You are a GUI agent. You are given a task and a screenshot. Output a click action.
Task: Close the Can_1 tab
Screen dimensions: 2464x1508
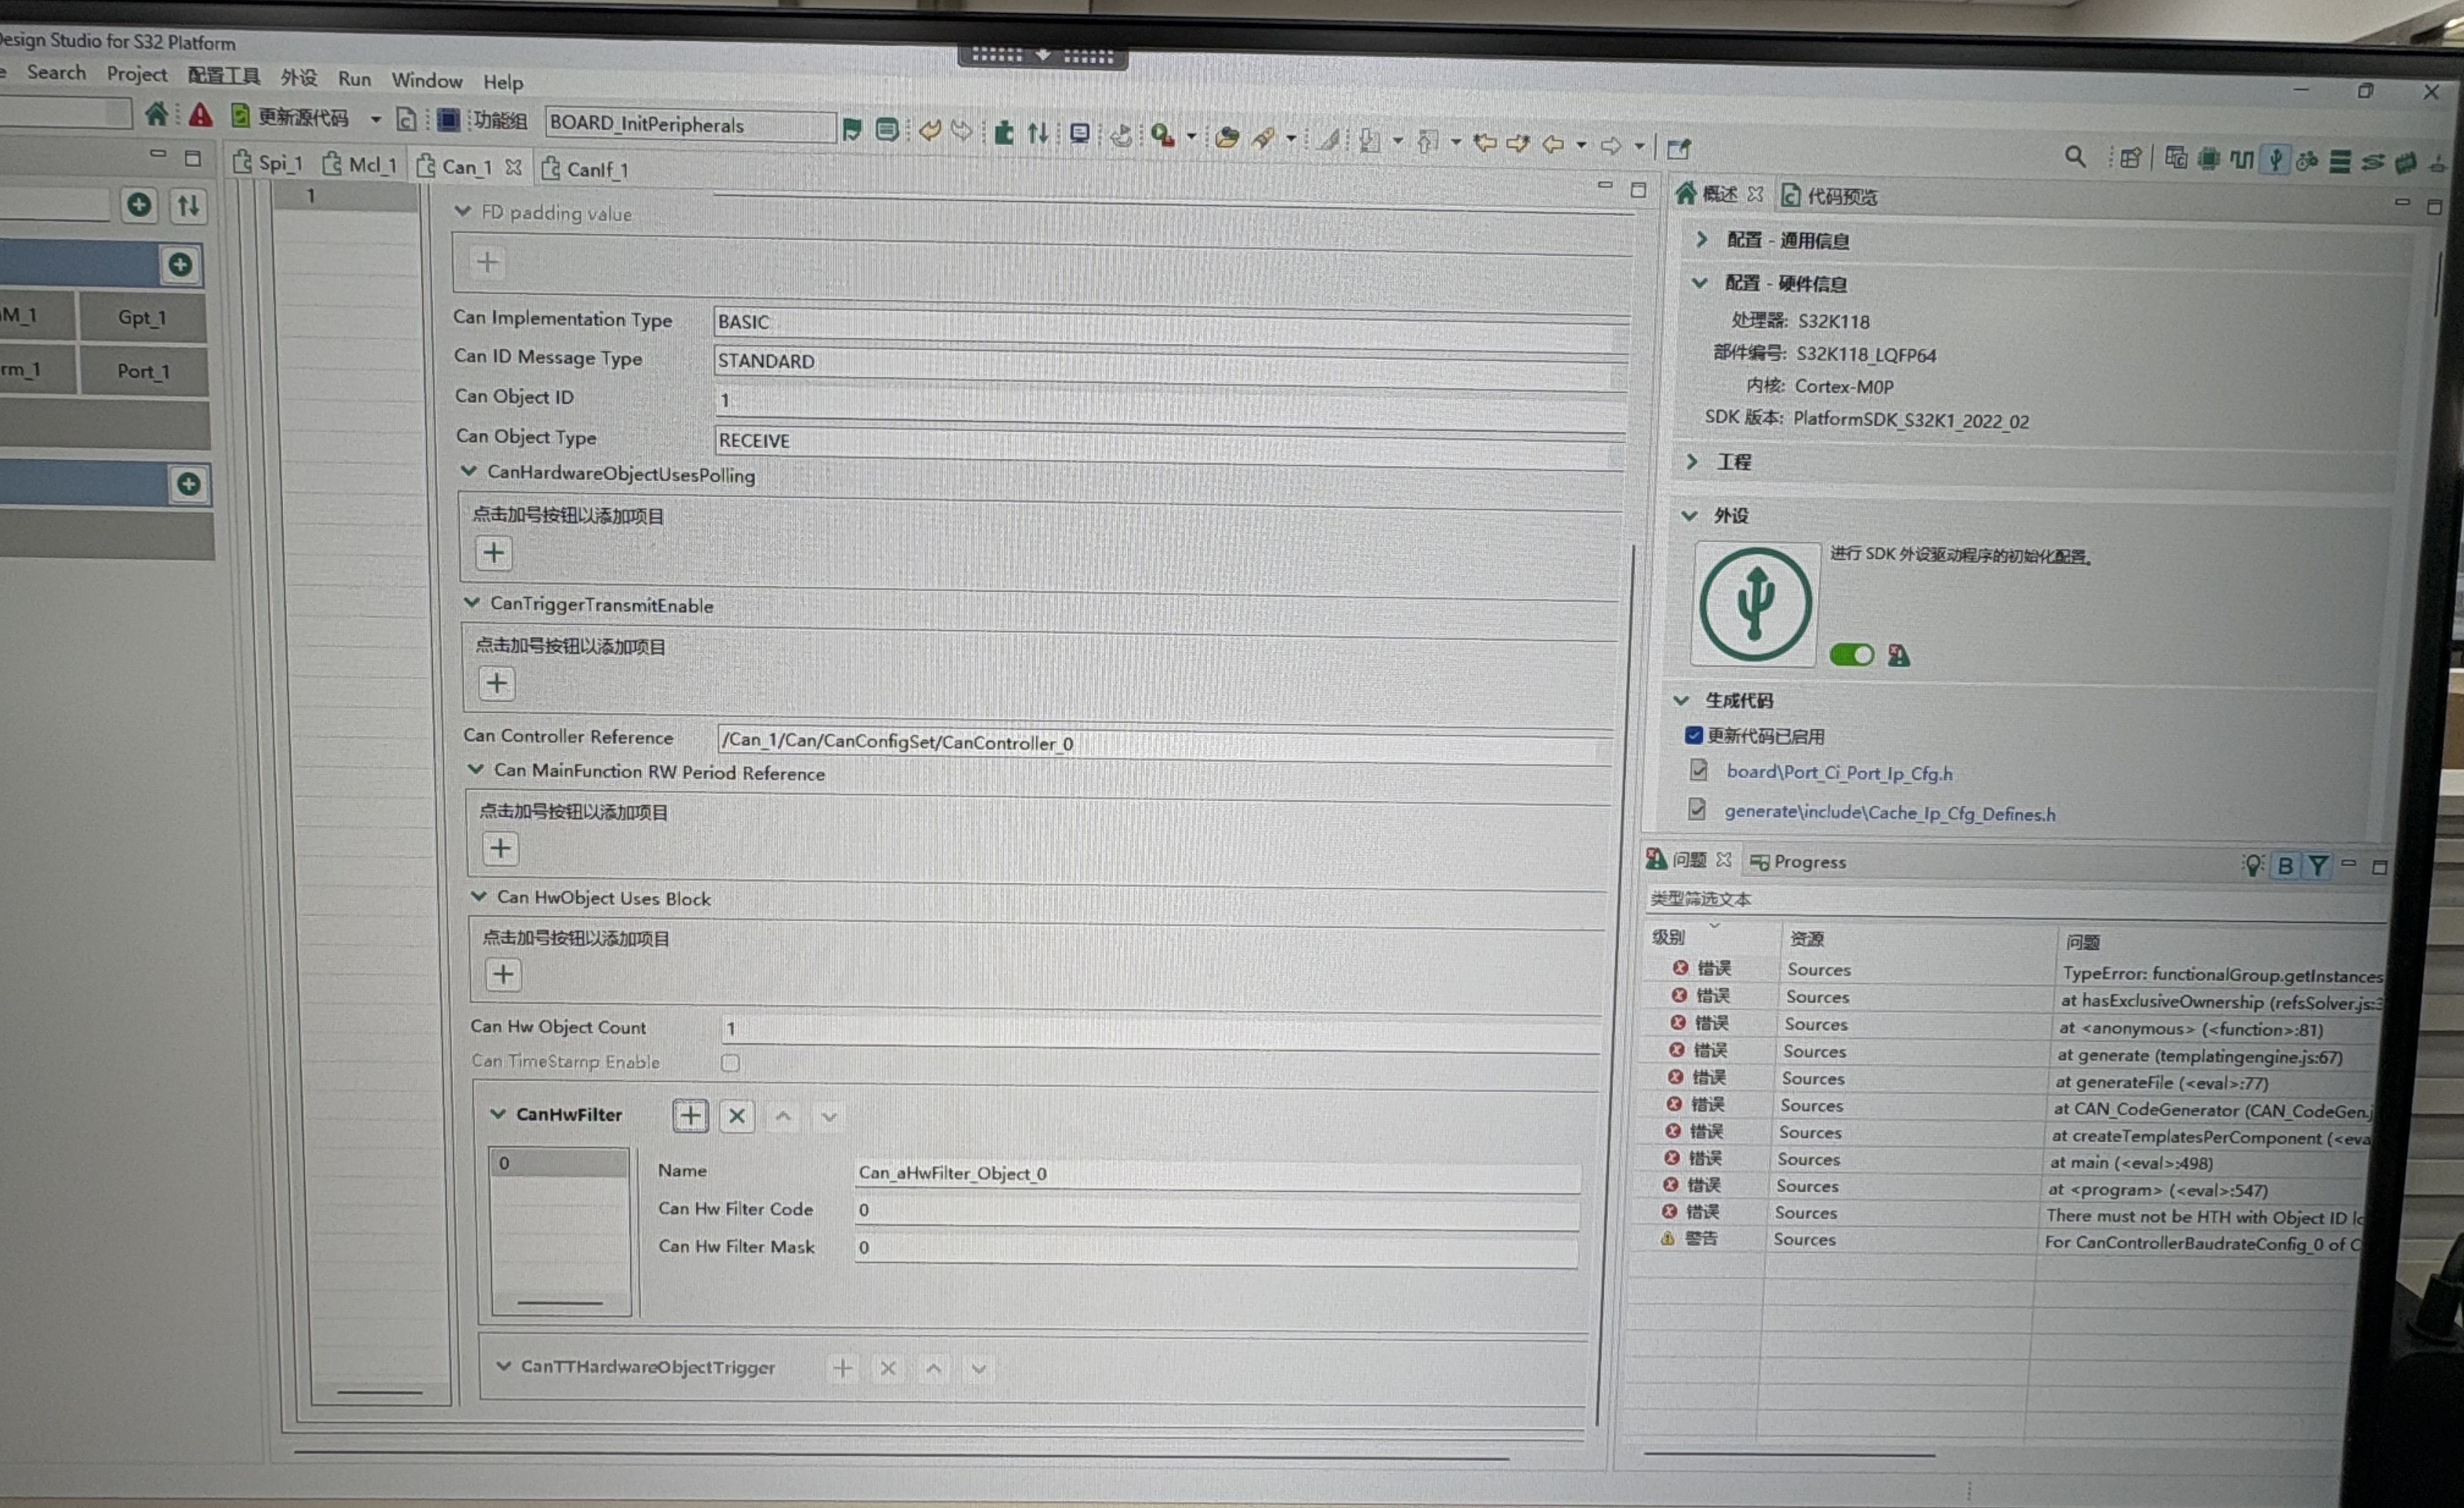pyautogui.click(x=513, y=167)
